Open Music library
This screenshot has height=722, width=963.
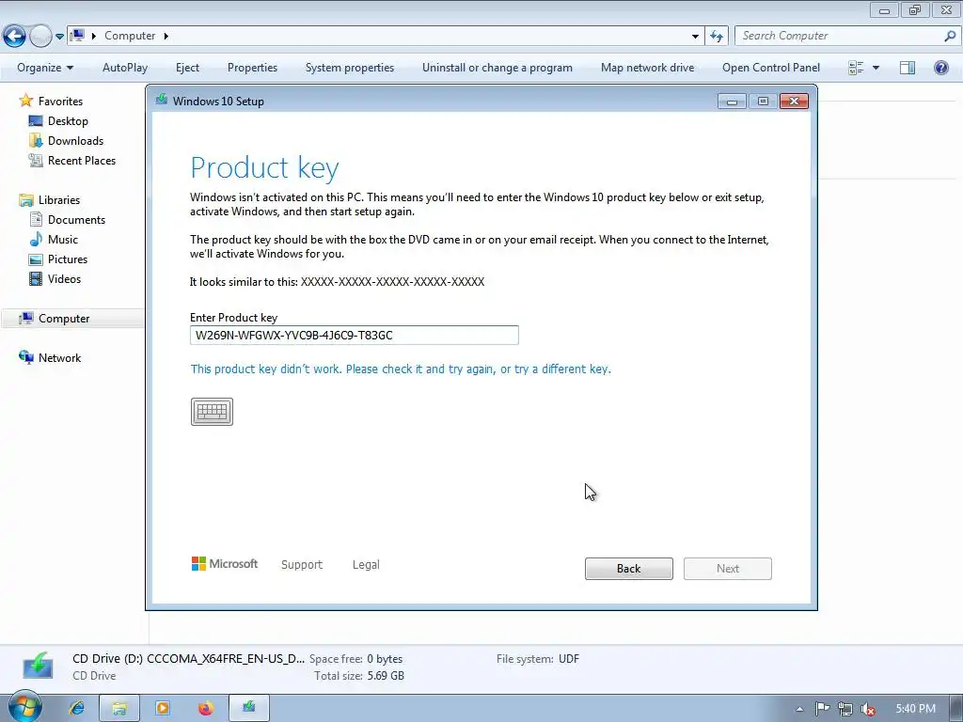tap(63, 240)
